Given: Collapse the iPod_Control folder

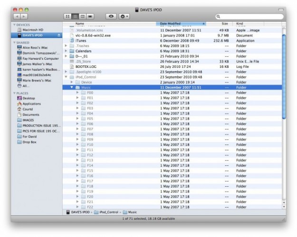Looking at the screenshot, I should click(x=66, y=77).
